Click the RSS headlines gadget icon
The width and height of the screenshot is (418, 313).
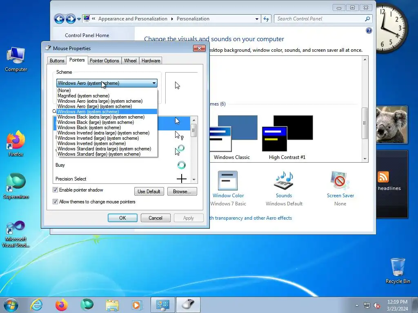383,177
